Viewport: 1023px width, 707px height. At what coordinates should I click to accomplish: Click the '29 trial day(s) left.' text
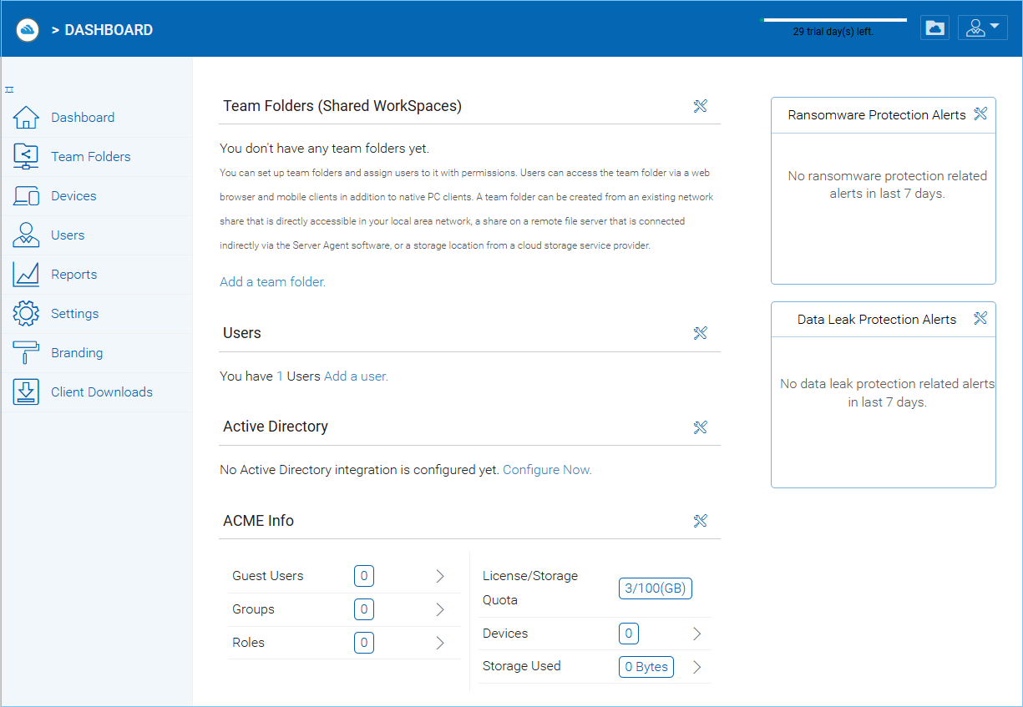point(833,33)
